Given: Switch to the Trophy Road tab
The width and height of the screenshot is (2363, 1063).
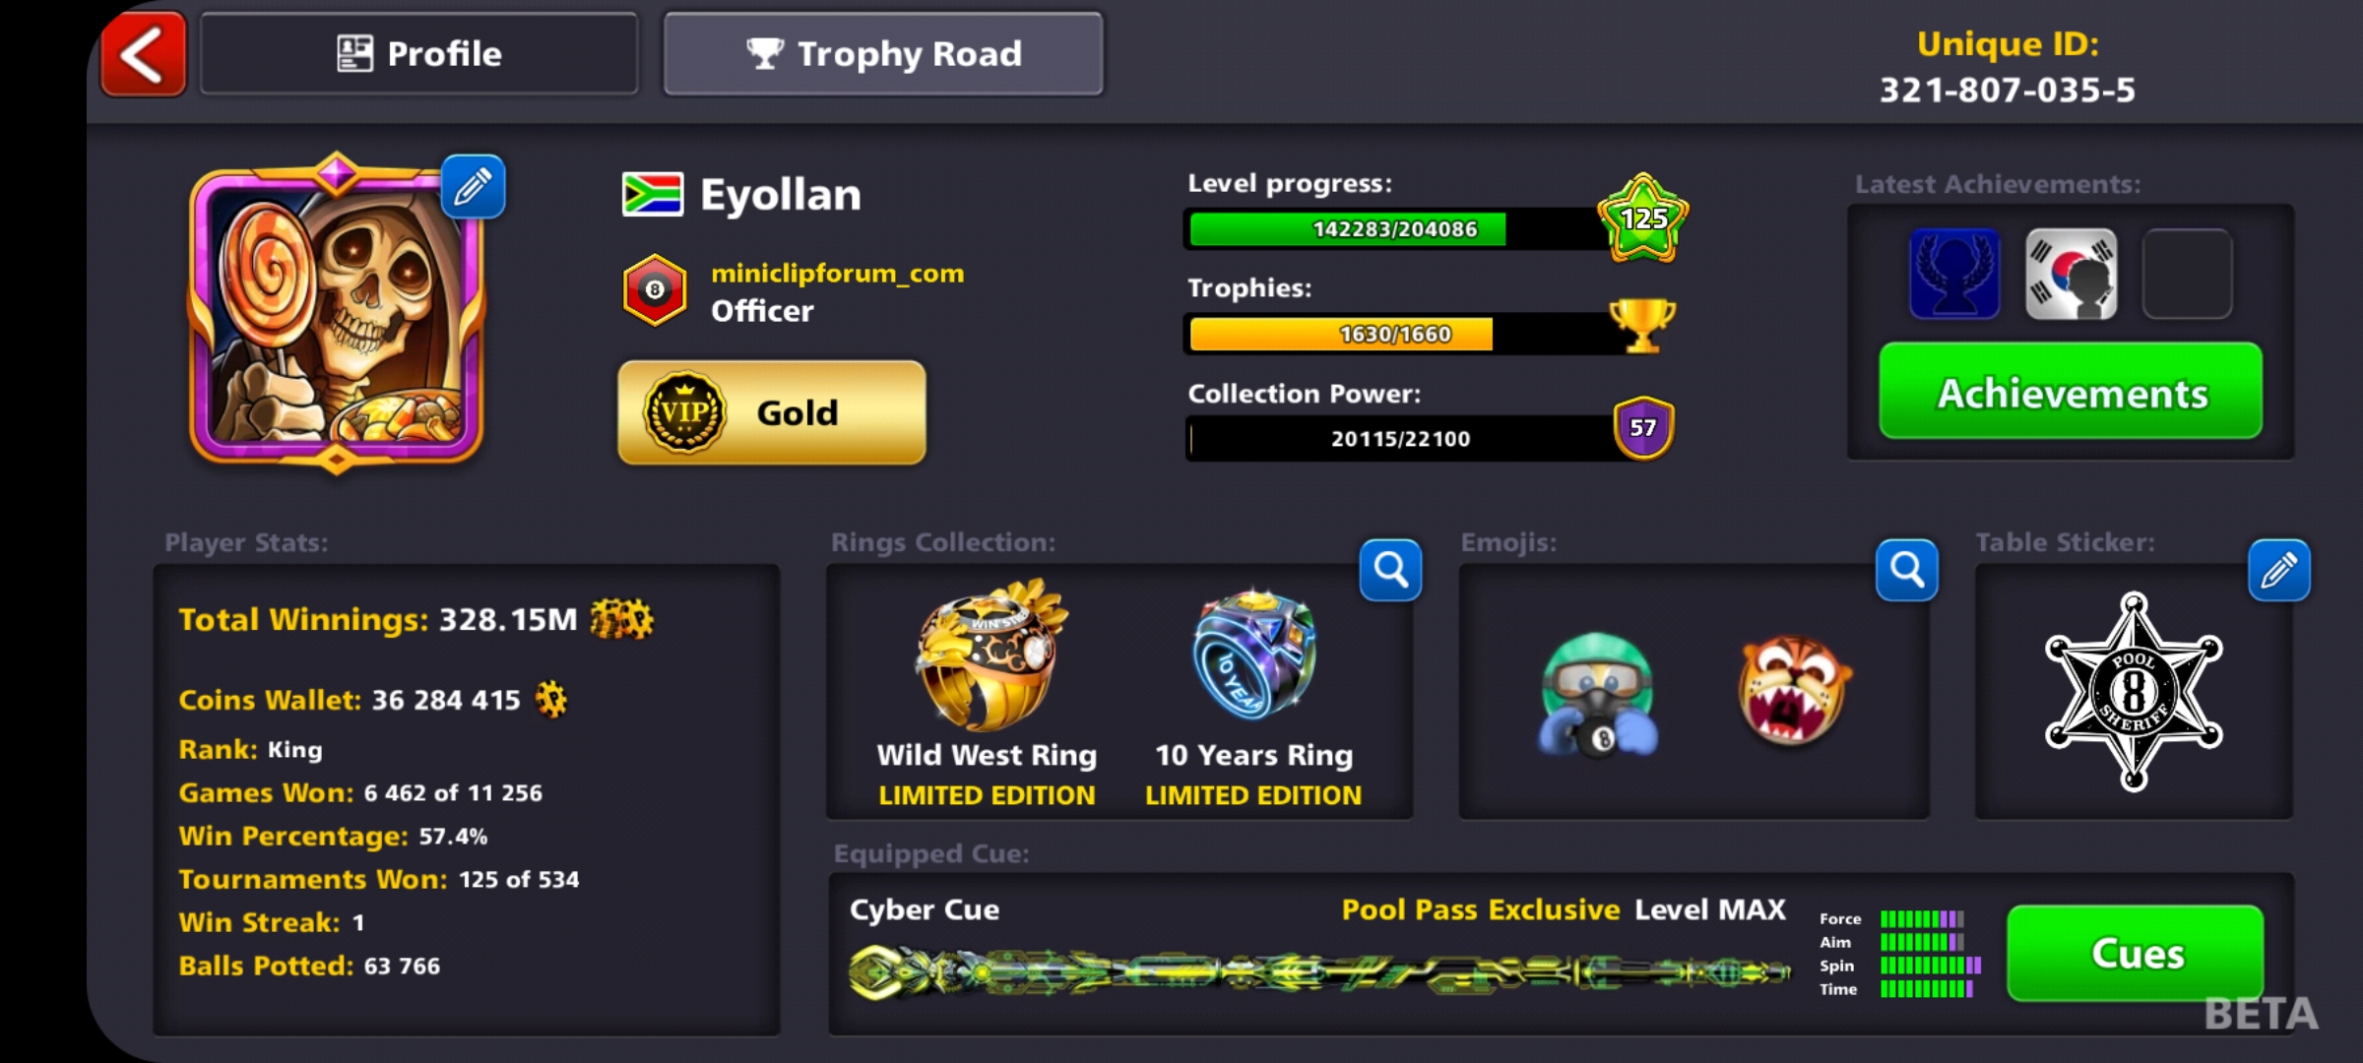Looking at the screenshot, I should [x=883, y=54].
